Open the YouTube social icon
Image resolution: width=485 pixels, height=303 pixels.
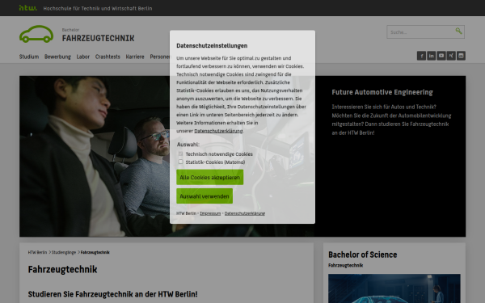coord(441,56)
